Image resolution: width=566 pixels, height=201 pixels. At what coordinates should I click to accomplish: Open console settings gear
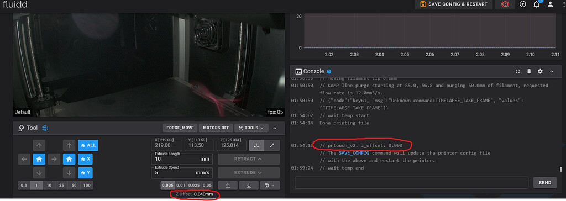(x=540, y=71)
